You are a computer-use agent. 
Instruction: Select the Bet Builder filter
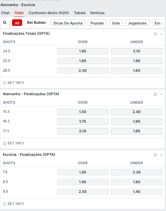pos(37,23)
